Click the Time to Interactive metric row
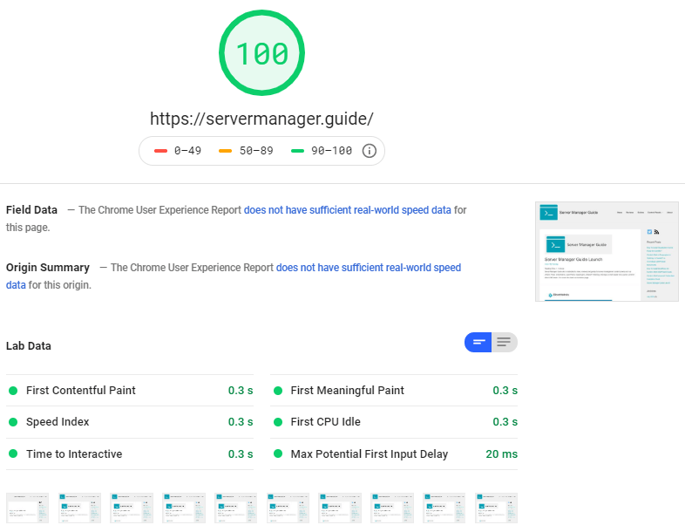The width and height of the screenshot is (685, 525). tap(130, 454)
